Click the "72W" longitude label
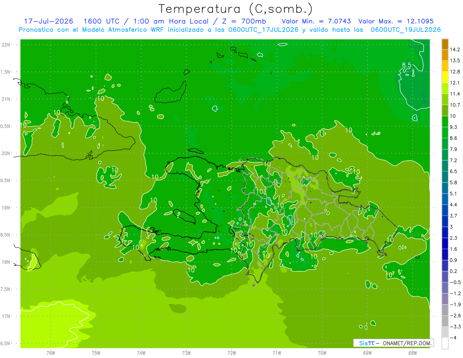Viewport: 463px width, 358px height. [x=231, y=353]
